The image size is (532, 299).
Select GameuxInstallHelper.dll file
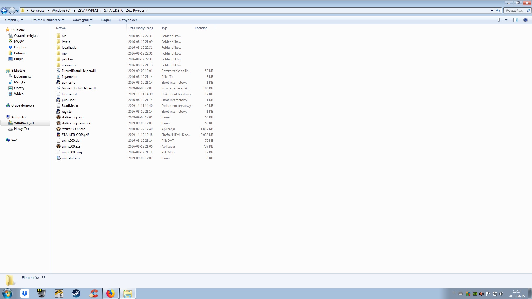pos(79,88)
